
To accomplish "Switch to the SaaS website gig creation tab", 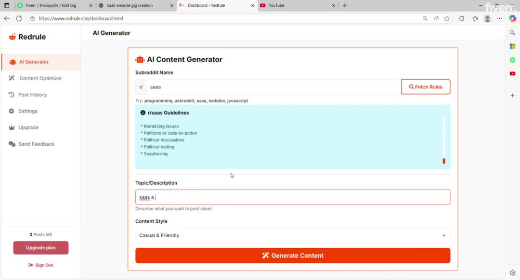I will pos(135,5).
